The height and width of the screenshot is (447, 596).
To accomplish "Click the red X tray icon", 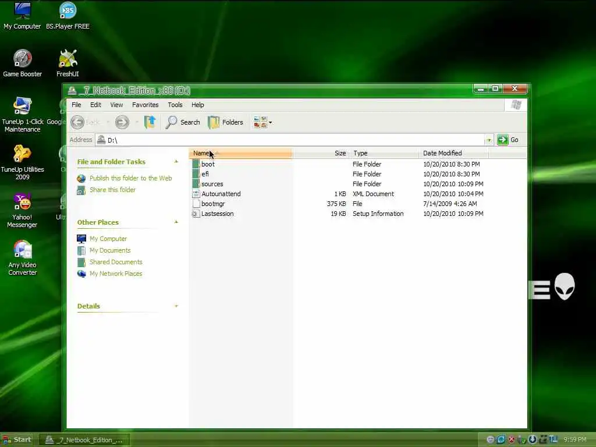I will coord(512,440).
